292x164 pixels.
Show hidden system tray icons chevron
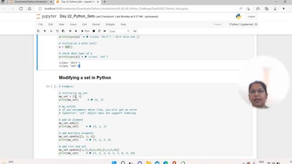click(x=244, y=163)
